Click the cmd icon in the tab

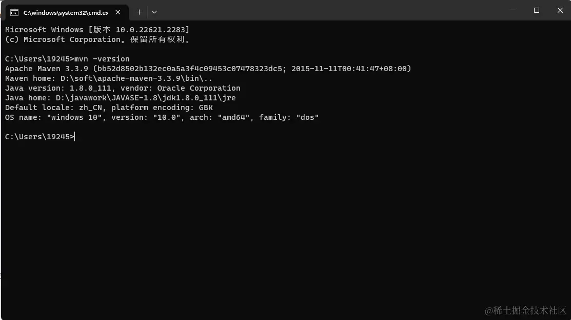pos(14,13)
